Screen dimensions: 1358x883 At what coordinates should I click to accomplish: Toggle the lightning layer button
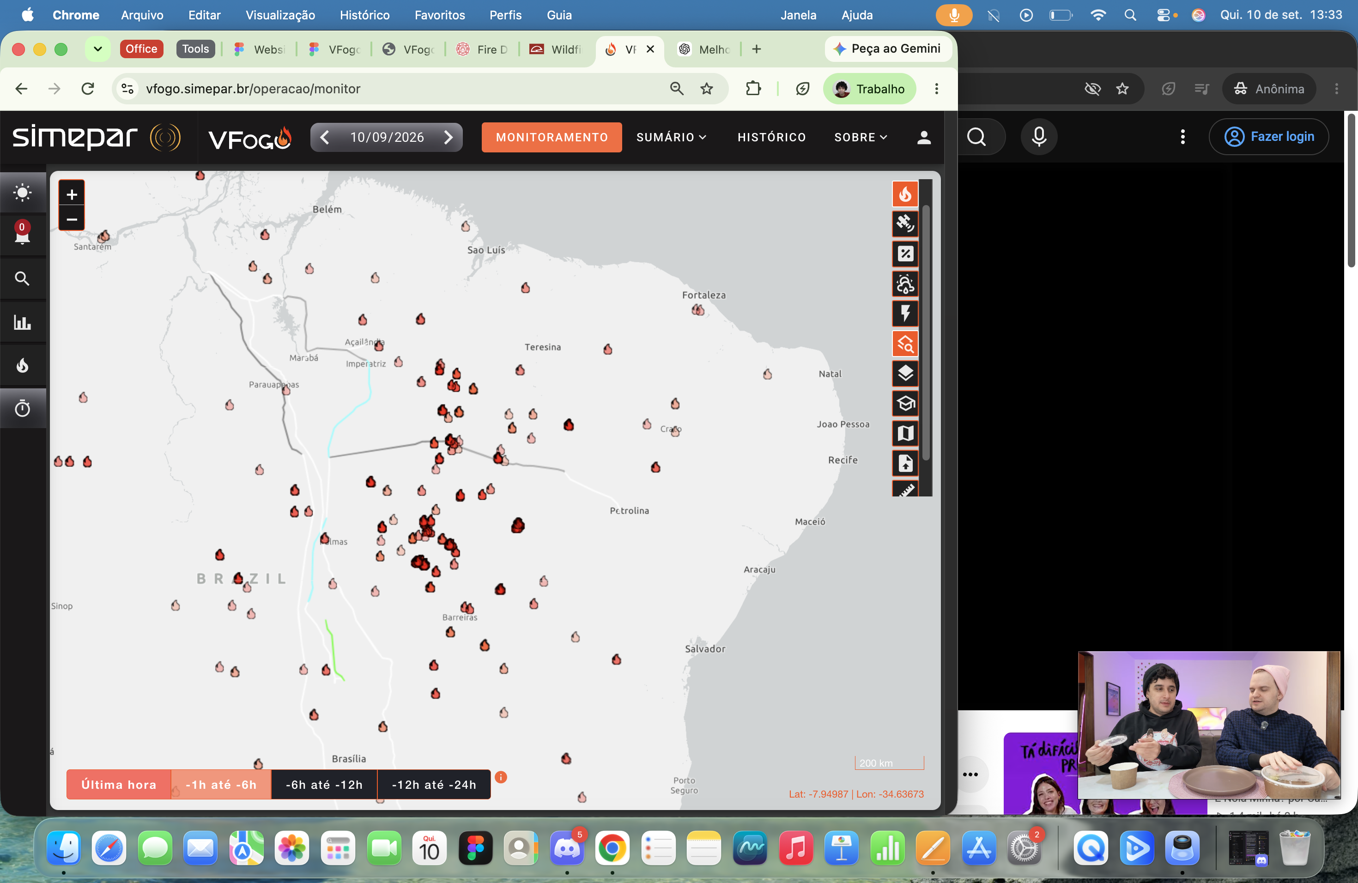905,313
